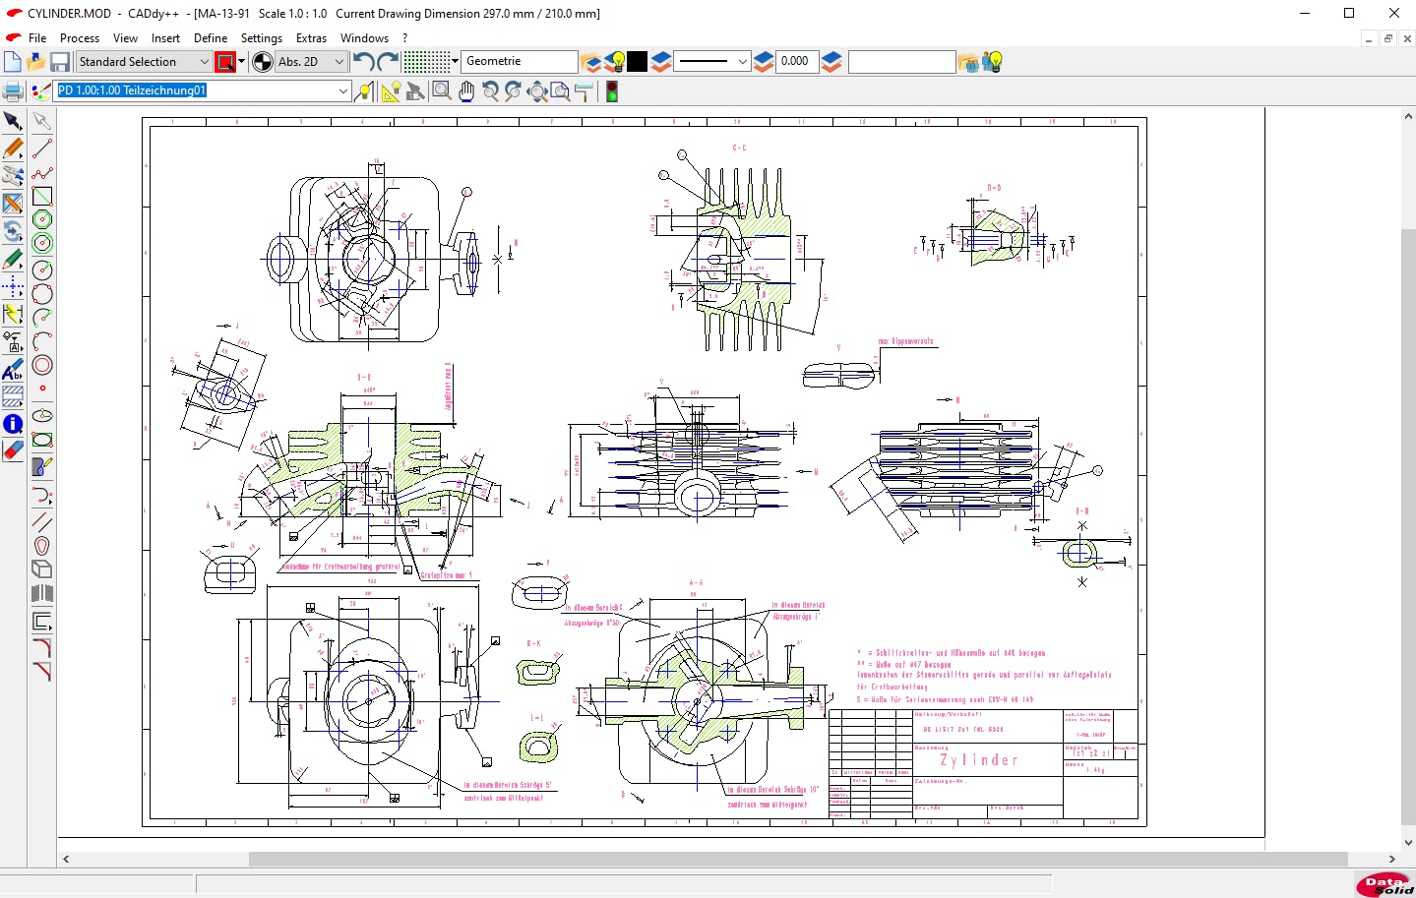The width and height of the screenshot is (1416, 898).
Task: Open the Define menu
Action: coord(211,38)
